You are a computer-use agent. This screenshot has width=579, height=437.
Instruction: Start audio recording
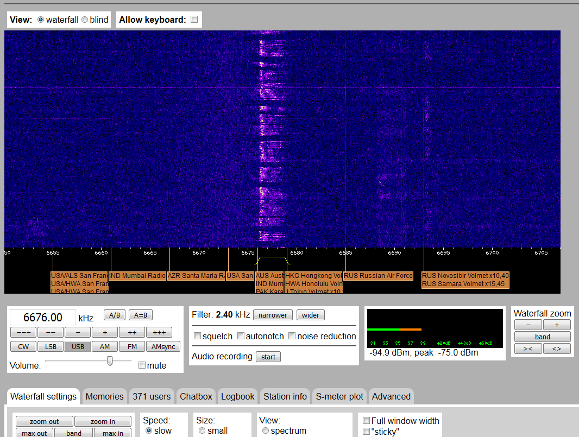(x=268, y=357)
